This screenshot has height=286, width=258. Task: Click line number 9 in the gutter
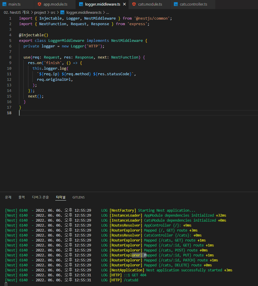10,63
